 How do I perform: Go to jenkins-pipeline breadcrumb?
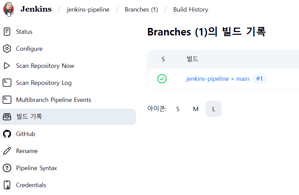88,10
